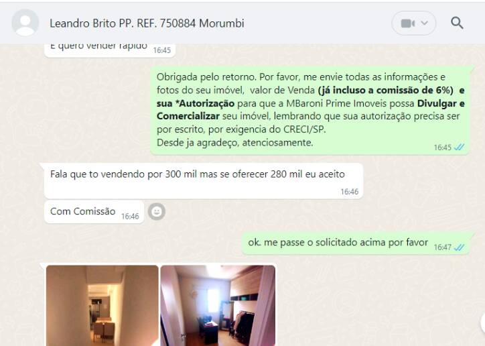The height and width of the screenshot is (346, 485).
Task: Click the bold 'Comercializar' text in message
Action: [188, 116]
